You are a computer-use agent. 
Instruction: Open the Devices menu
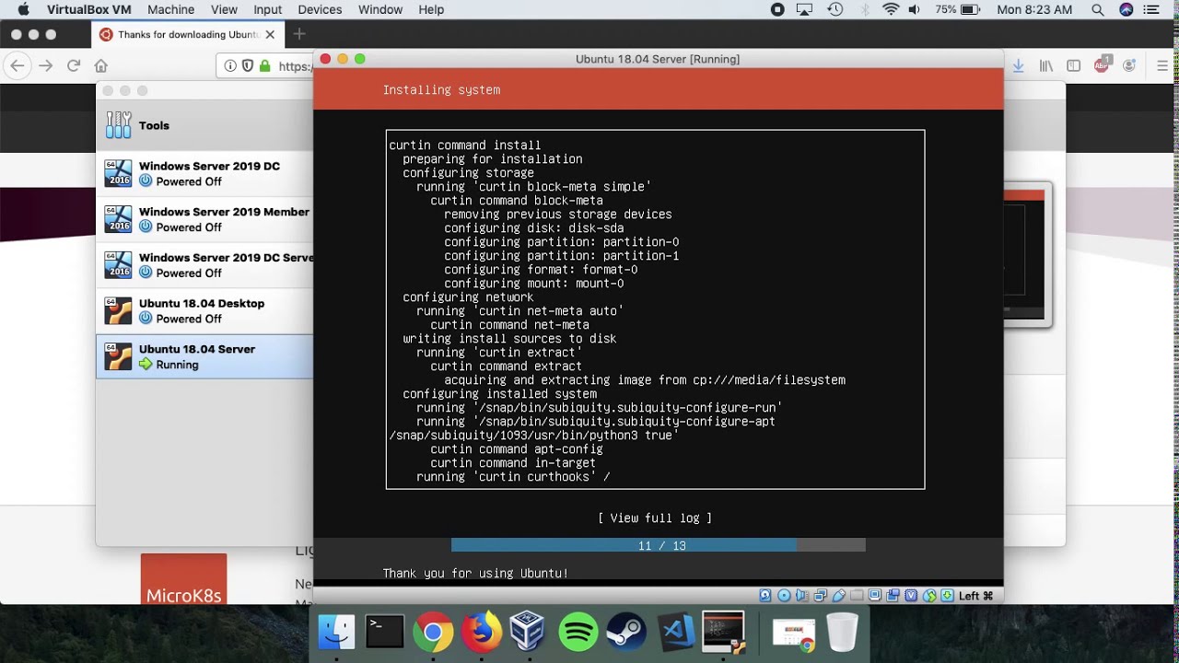pyautogui.click(x=320, y=9)
